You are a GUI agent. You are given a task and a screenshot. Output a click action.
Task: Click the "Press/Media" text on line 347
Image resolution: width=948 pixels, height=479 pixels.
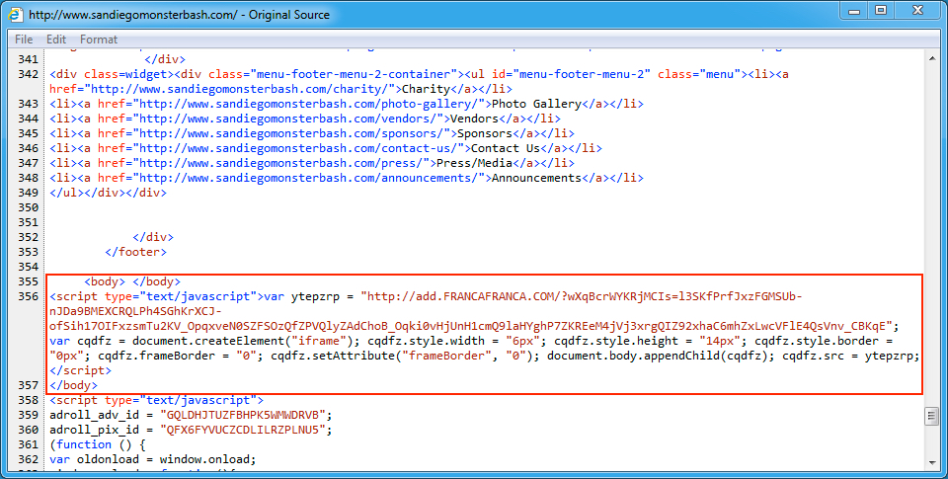(x=475, y=163)
